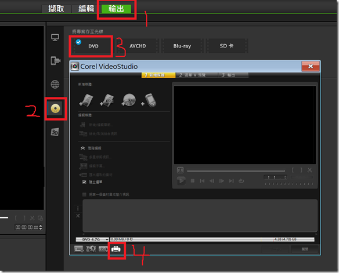Select the computer output icon in sidebar

click(55, 38)
